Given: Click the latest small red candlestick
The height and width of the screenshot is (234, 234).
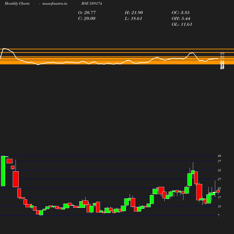Looking at the screenshot, I should pos(218,191).
